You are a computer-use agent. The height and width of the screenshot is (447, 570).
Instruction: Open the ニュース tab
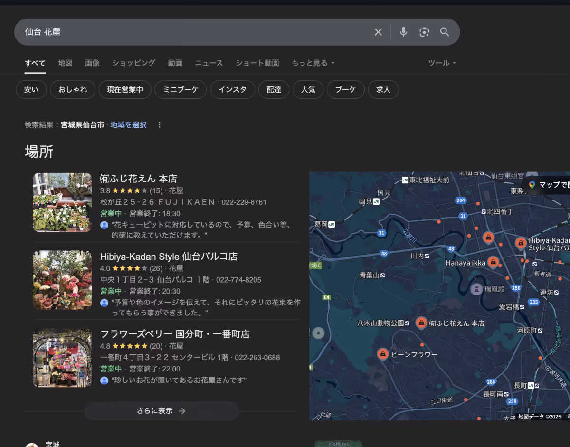(x=209, y=63)
